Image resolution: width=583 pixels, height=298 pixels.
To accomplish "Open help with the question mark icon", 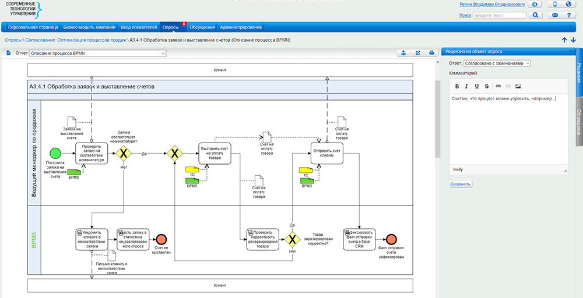I will (568, 15).
